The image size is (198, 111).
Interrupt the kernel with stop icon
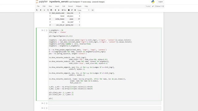coord(69,10)
